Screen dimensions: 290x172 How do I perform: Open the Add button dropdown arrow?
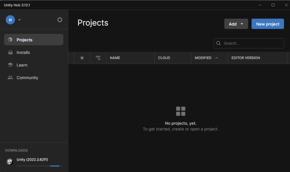tap(242, 24)
